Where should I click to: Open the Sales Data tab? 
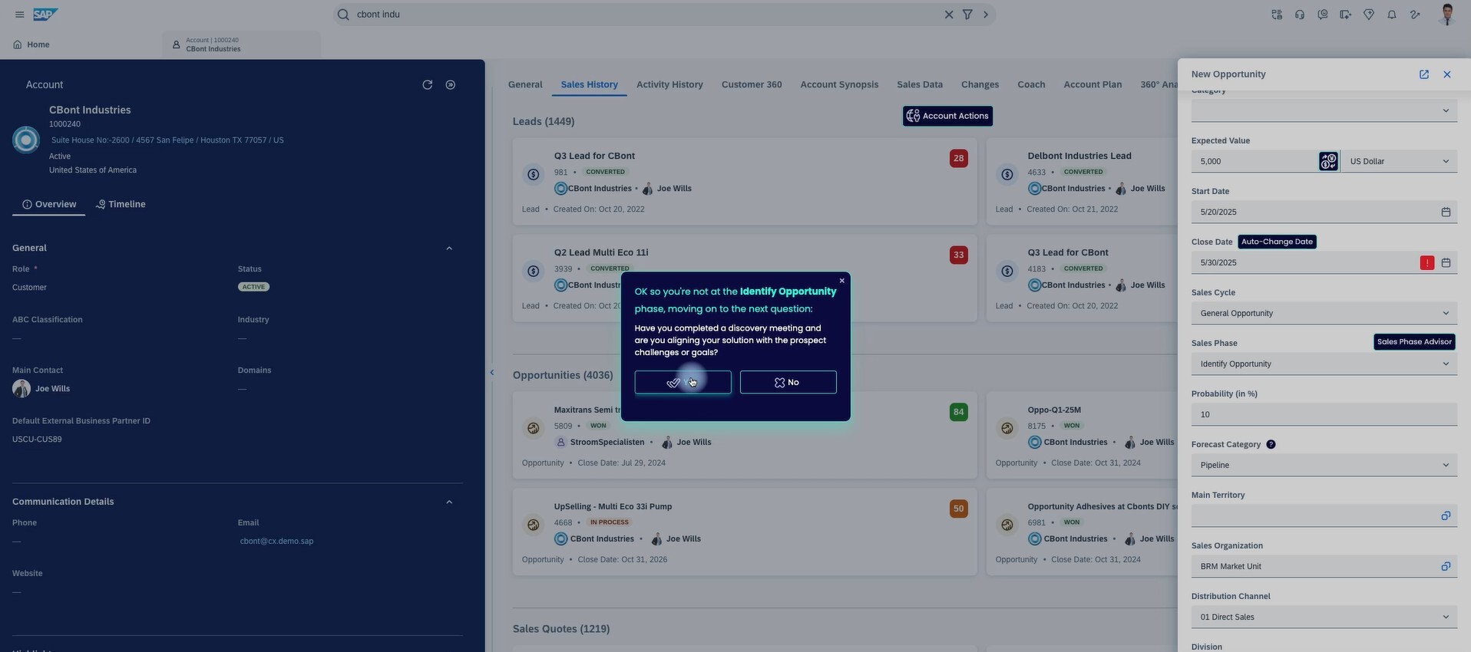pyautogui.click(x=920, y=84)
